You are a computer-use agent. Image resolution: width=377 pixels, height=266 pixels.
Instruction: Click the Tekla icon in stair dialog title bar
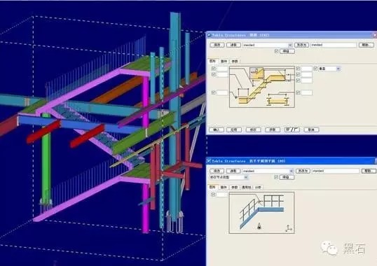tap(209, 35)
